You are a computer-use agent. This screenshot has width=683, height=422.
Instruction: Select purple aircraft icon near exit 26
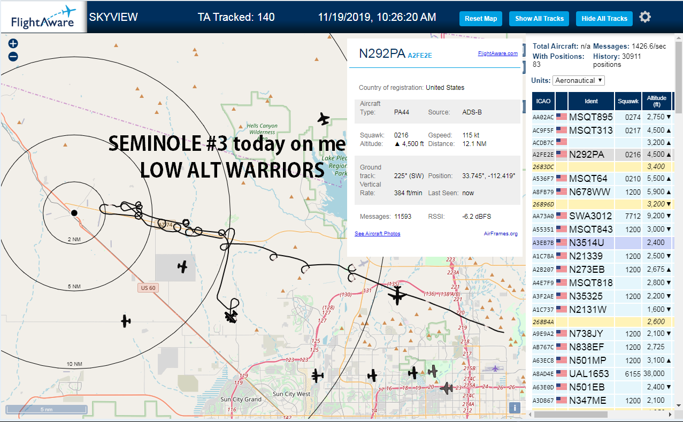click(495, 368)
